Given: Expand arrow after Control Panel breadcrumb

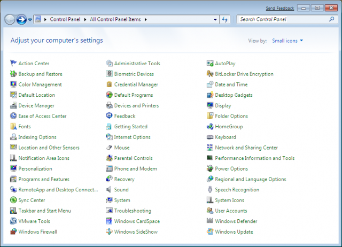Looking at the screenshot, I should [85, 19].
